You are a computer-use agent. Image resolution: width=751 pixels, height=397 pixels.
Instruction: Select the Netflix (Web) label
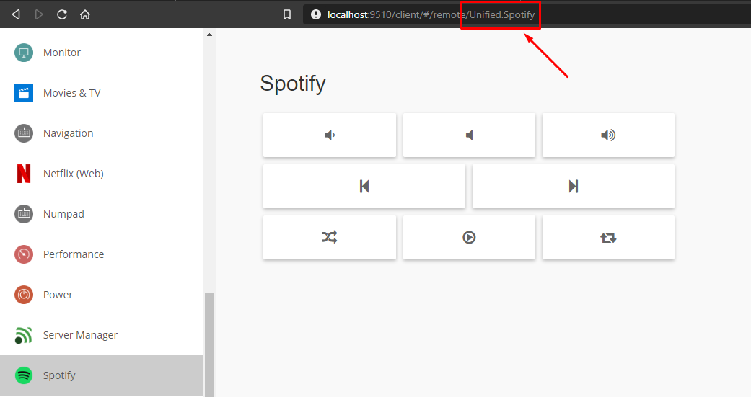click(74, 174)
